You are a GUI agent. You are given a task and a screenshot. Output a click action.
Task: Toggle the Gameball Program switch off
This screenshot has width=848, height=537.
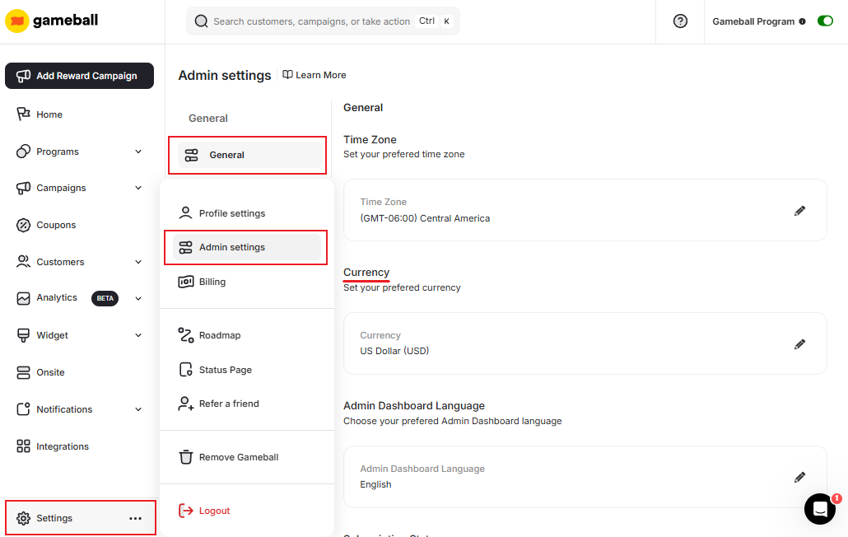[x=825, y=21]
